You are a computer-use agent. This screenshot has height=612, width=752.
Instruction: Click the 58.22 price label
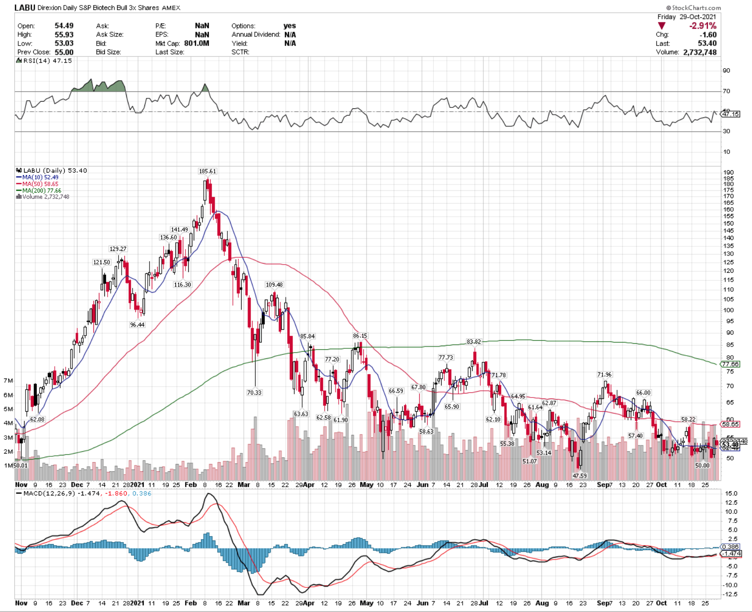click(688, 419)
